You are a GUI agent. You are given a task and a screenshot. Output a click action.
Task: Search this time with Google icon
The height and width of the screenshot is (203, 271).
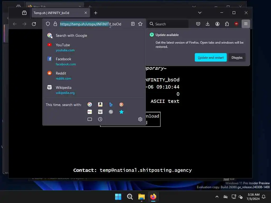[x=90, y=104]
